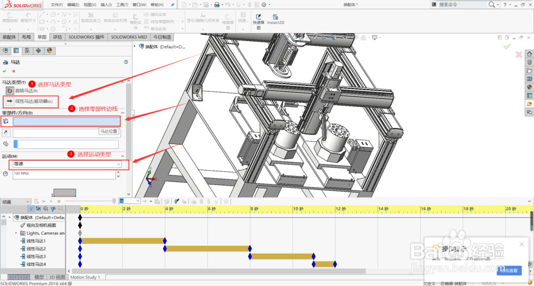Open the 插入(I) menu
The width and height of the screenshot is (534, 286).
pyautogui.click(x=106, y=5)
